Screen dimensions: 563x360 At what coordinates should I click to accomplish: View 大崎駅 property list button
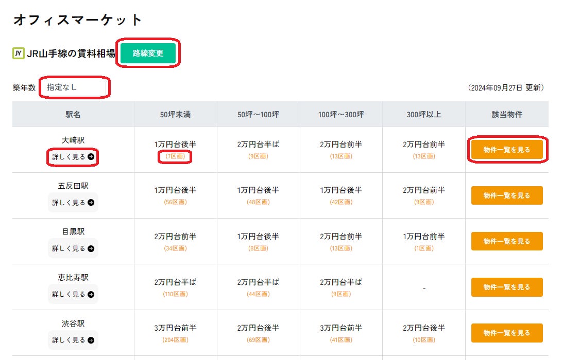coord(507,150)
